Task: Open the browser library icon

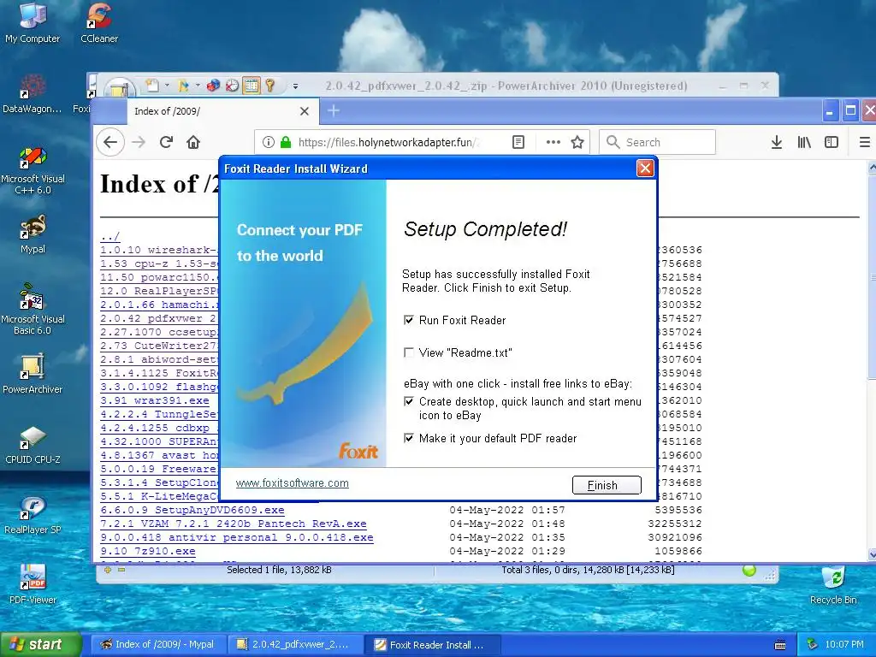Action: click(x=804, y=143)
